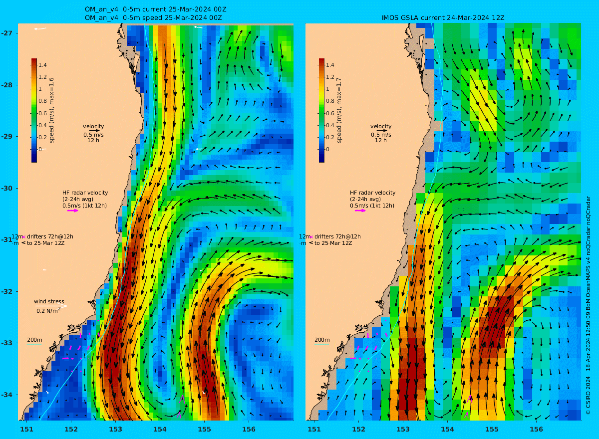Click magenta HF radar arrow on left map
The height and width of the screenshot is (439, 599).
(x=73, y=211)
